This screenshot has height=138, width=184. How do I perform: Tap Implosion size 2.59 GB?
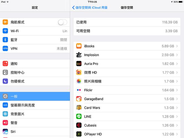tap(168, 55)
